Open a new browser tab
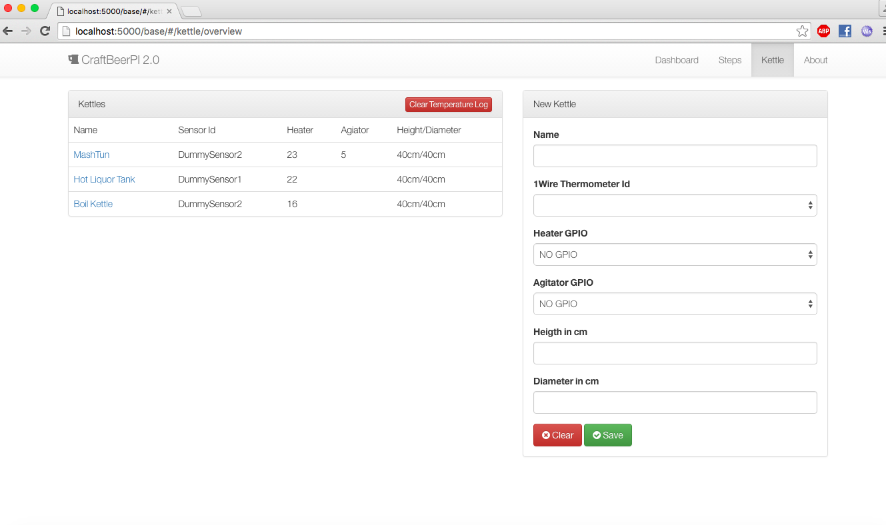 click(191, 11)
